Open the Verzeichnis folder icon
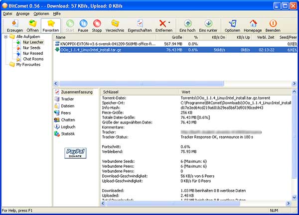Image resolution: width=299 pixels, height=215 pixels. 115,26
